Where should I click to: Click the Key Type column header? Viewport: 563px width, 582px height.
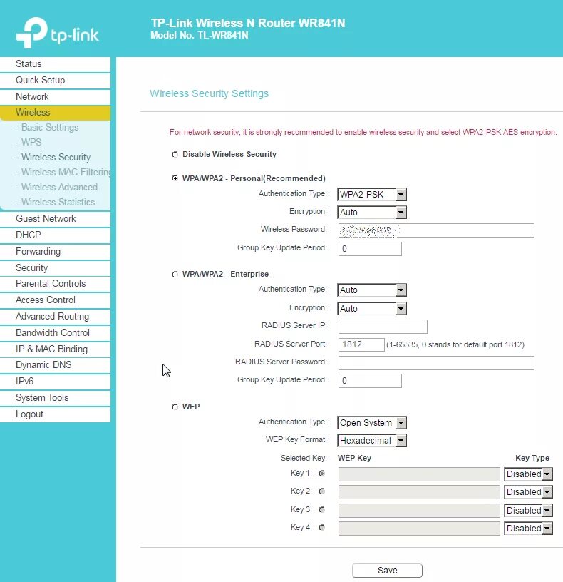click(532, 458)
